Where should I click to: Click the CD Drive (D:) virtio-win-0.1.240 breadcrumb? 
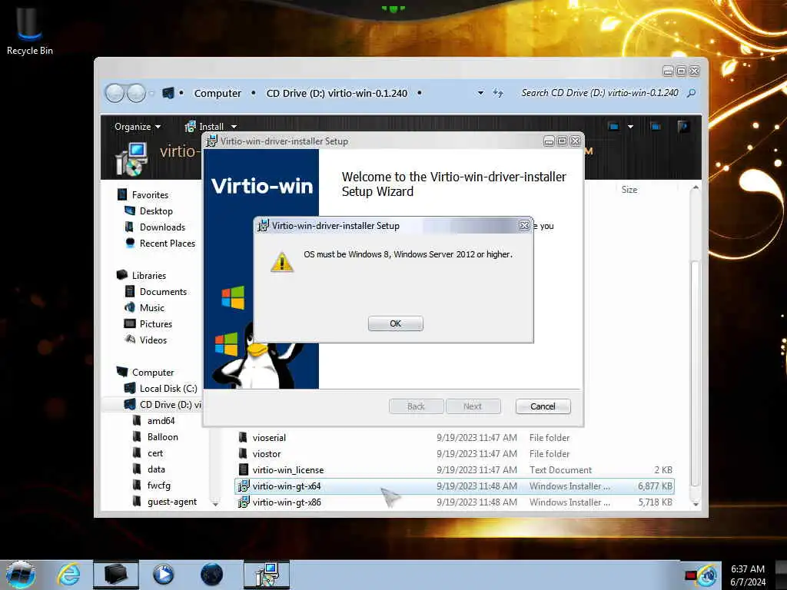337,93
